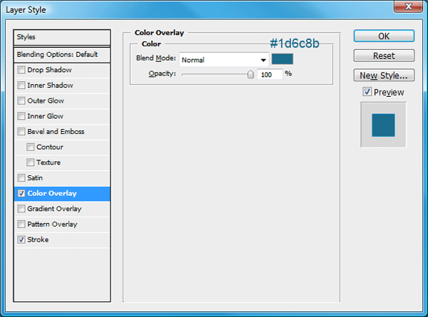Tick the Outer Glow checkbox
Image resolution: width=428 pixels, height=317 pixels.
coord(21,101)
